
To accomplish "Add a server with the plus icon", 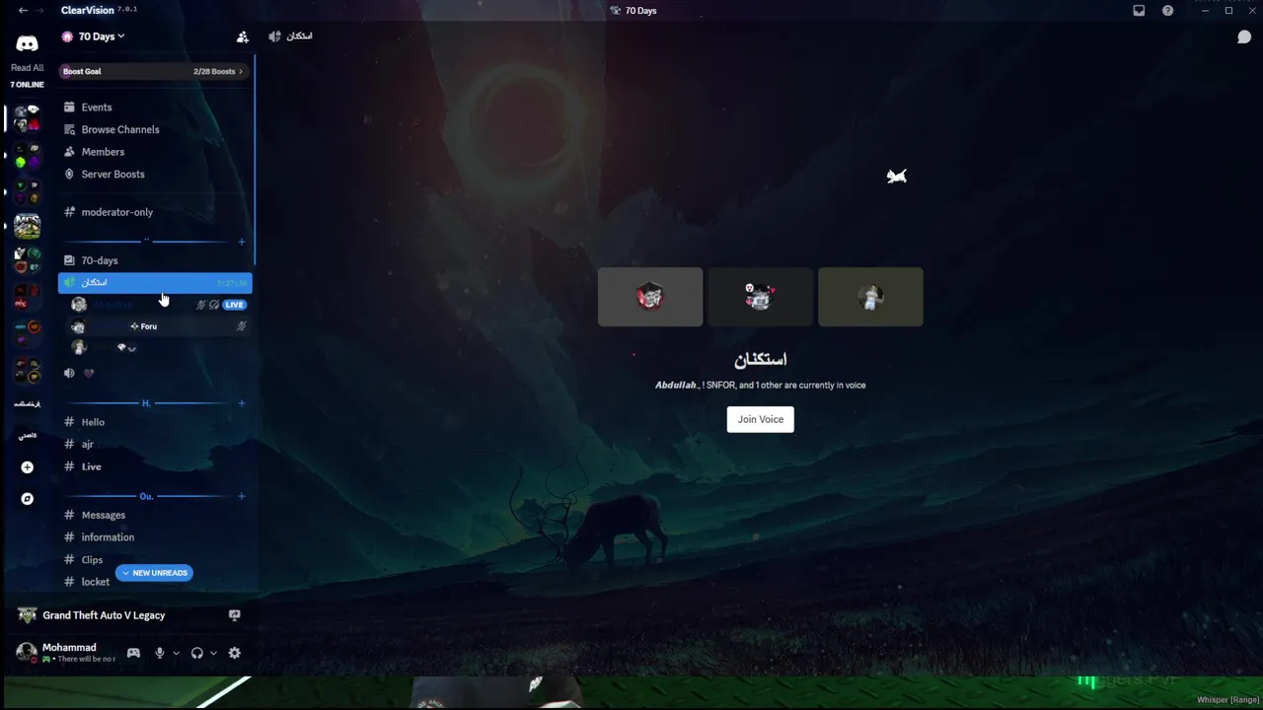I will click(27, 467).
